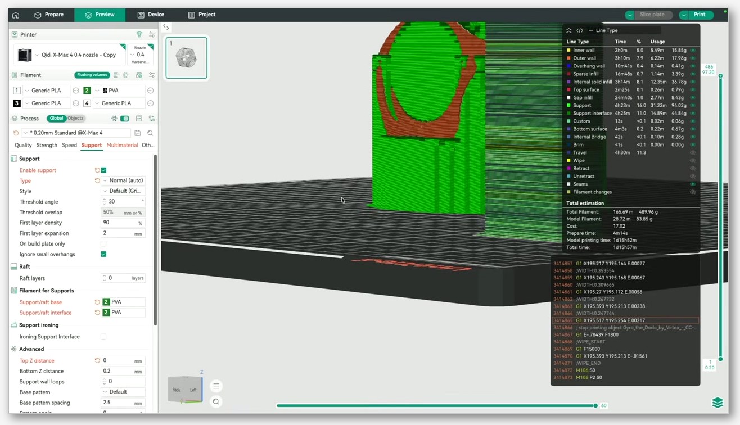Viewport: 740px width, 425px height.
Task: Open the Print dropdown arrow
Action: pyautogui.click(x=684, y=15)
